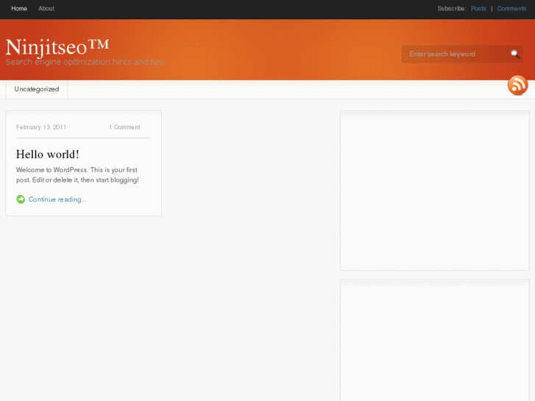Click the Subscribe: label in top bar
Screen dimensions: 535x401
pyautogui.click(x=452, y=9)
